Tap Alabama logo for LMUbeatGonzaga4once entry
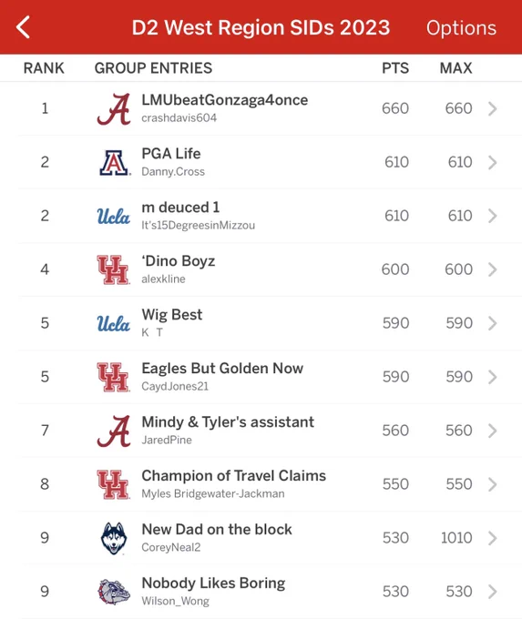The height and width of the screenshot is (619, 522). tap(114, 109)
